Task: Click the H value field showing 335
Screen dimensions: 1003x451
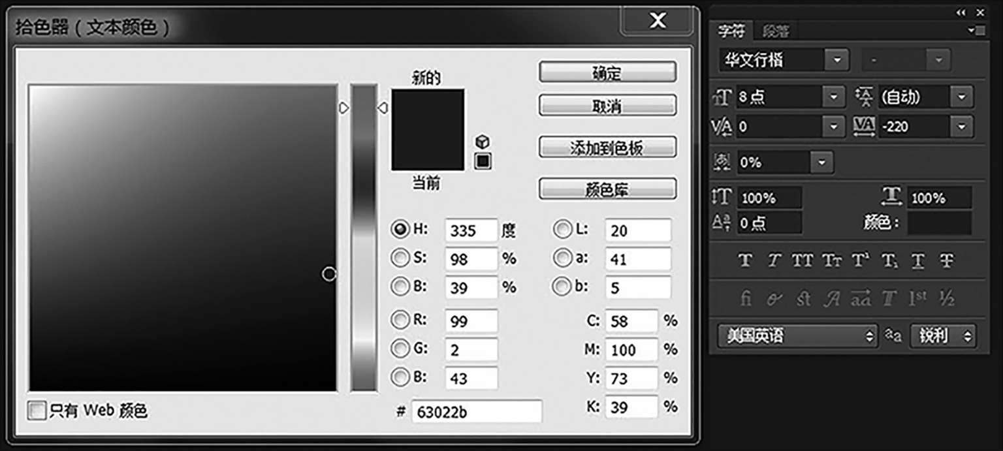Action: point(471,230)
